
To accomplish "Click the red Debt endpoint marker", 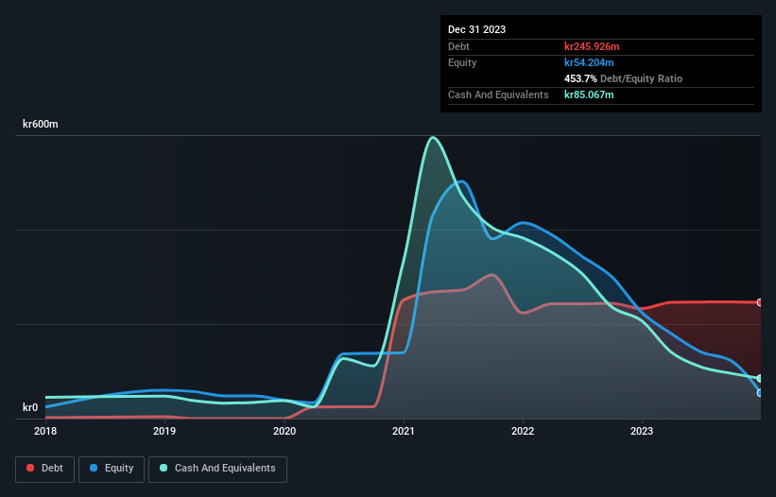I will (x=760, y=302).
